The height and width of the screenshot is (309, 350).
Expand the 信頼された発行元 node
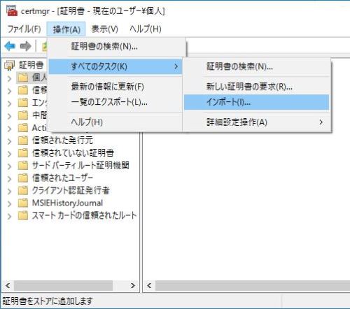point(9,141)
